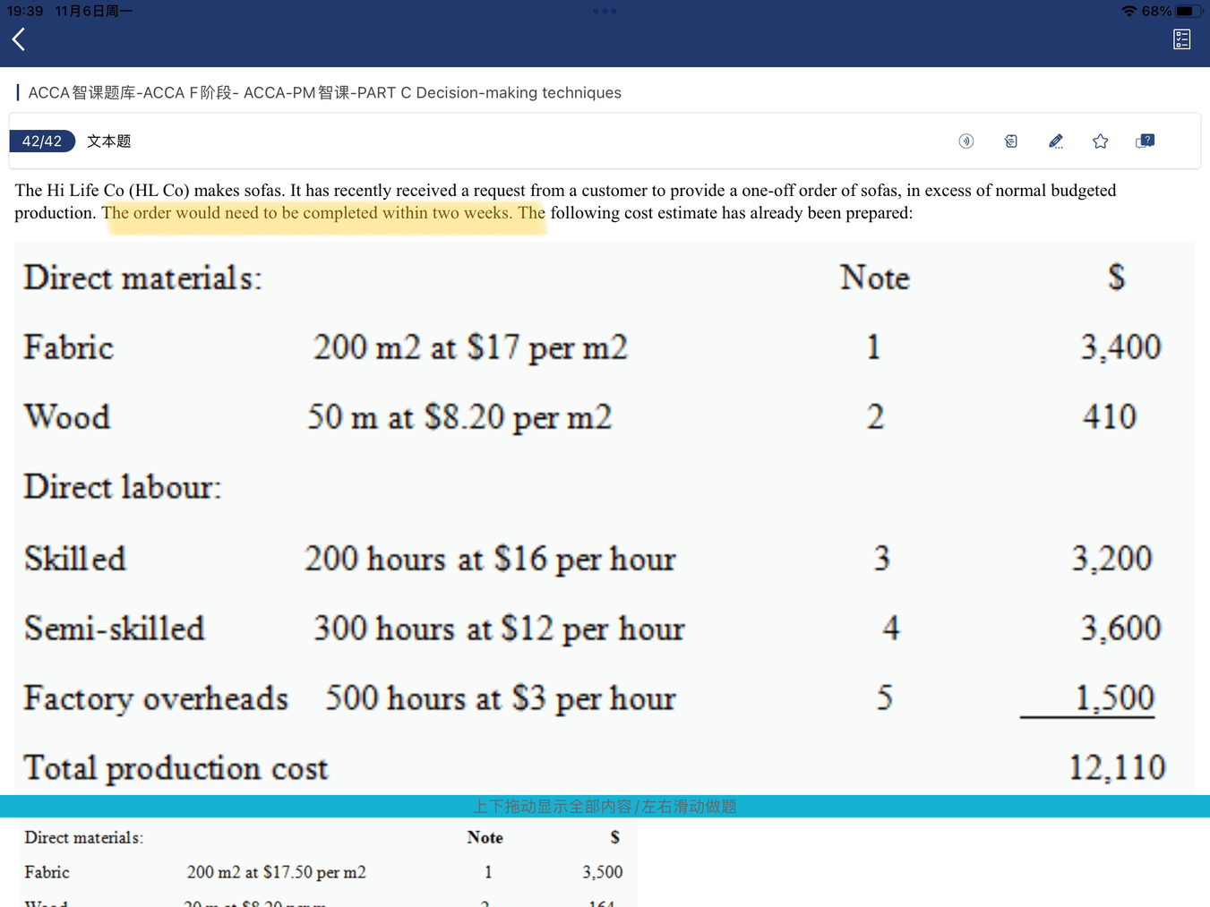Tap the Fabric $17.50 row in lower table

point(276,872)
